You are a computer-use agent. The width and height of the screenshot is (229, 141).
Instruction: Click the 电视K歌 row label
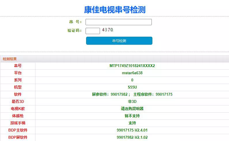[18, 109]
